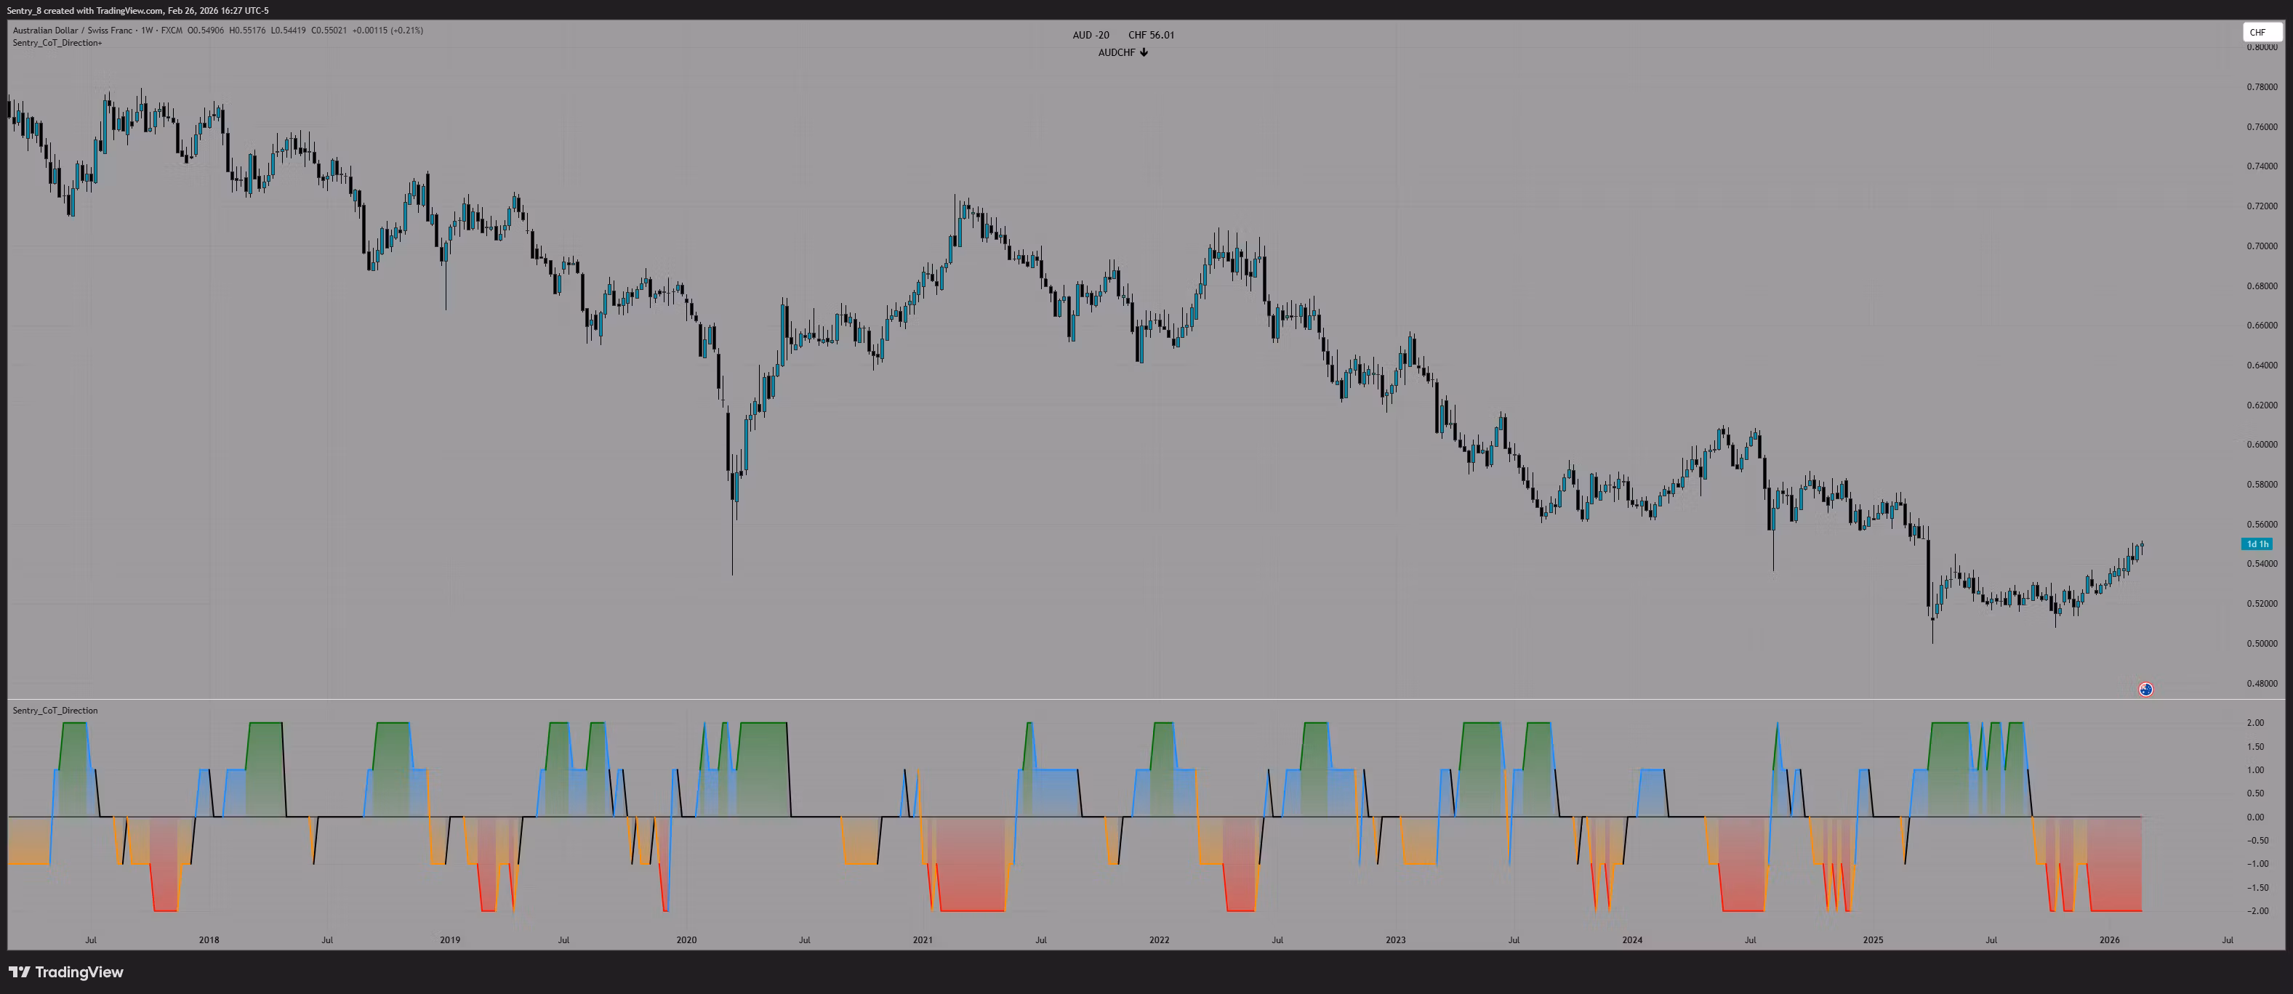Click the TradingView logo at bottom left
This screenshot has width=2293, height=994.
[x=66, y=971]
